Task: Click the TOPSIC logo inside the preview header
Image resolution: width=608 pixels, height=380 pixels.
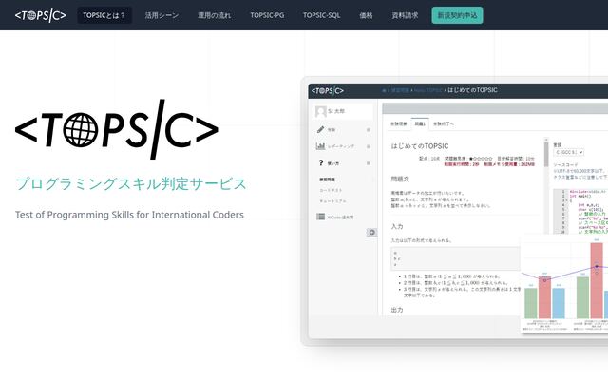Action: [327, 91]
